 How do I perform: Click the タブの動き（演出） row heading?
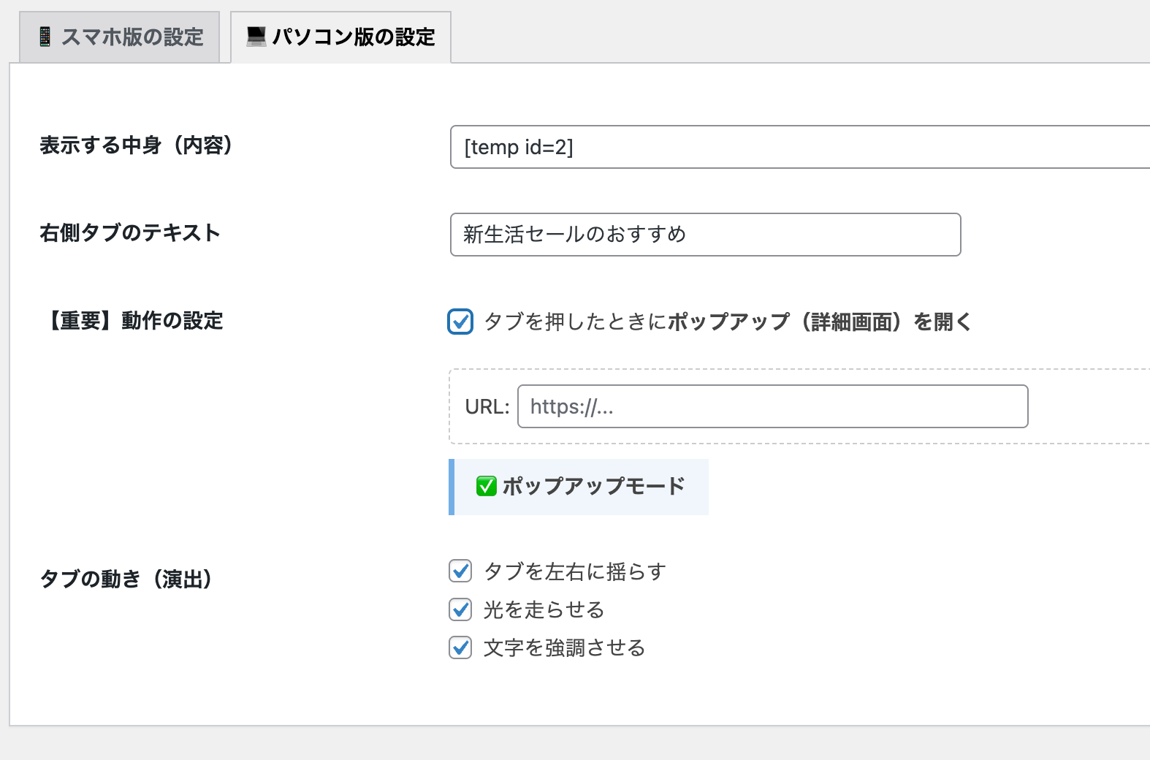pyautogui.click(x=126, y=579)
